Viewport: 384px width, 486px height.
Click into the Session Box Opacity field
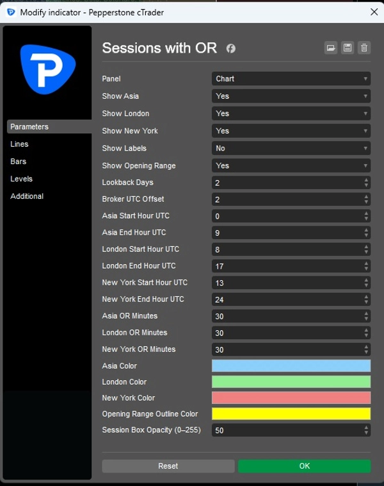pos(285,430)
